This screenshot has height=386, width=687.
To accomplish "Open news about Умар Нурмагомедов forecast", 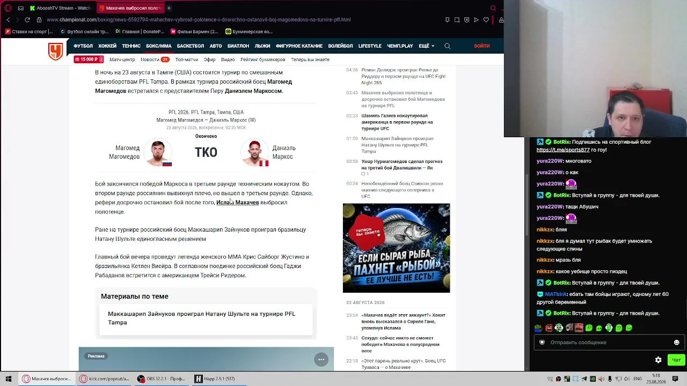I will pyautogui.click(x=402, y=165).
